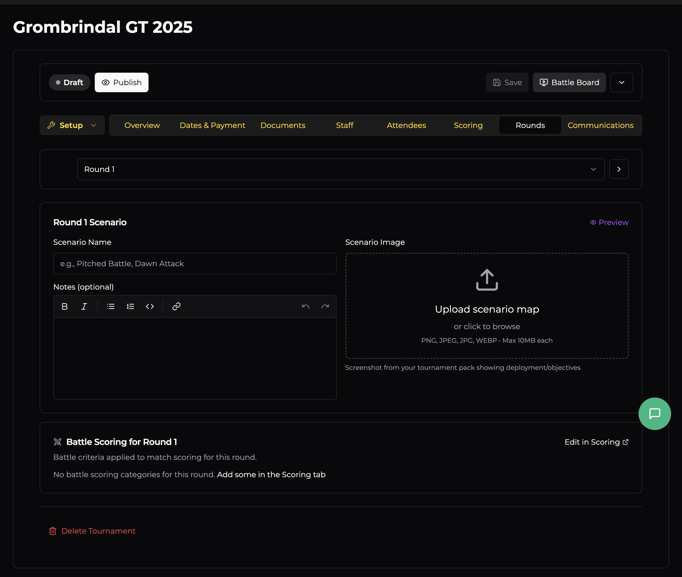Expand the Setup mode dropdown
Screen dimensions: 682x577
click(x=72, y=125)
